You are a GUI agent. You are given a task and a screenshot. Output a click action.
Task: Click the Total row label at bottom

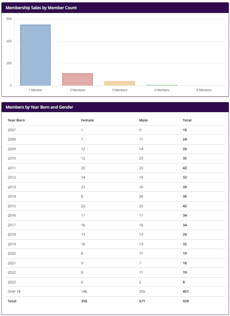(x=12, y=301)
